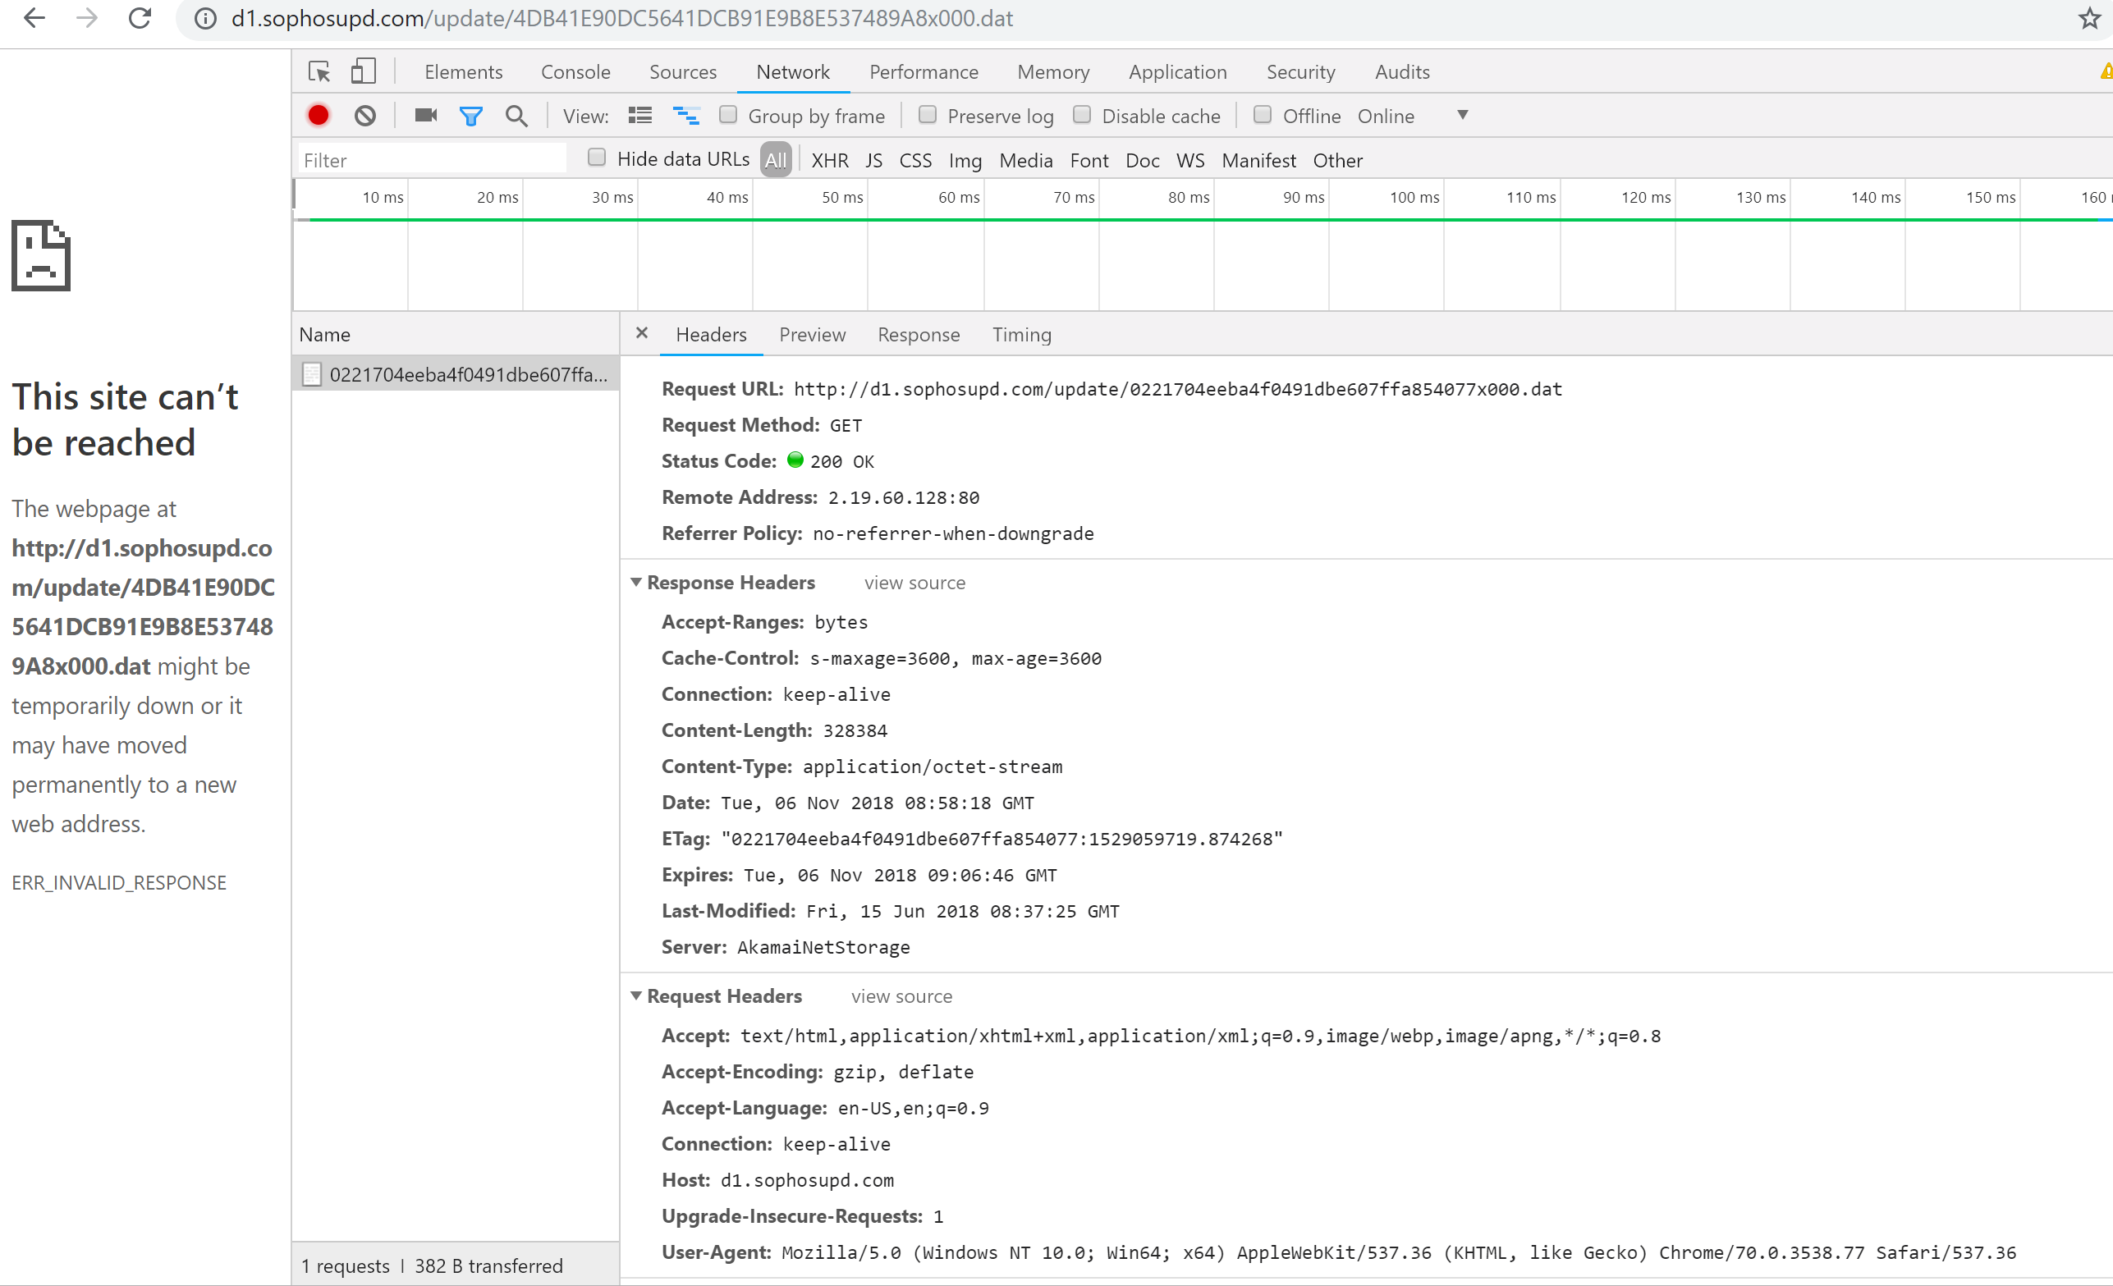Screen dimensions: 2113x1286
Task: Show overview waterfall view icon
Action: pyautogui.click(x=686, y=116)
